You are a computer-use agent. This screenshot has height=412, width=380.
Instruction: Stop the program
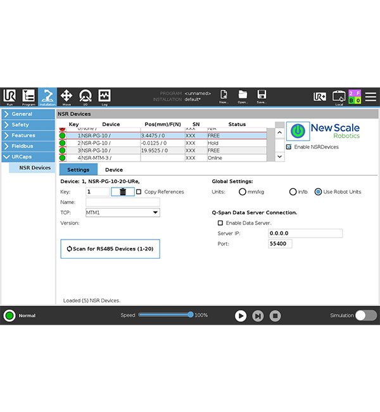275,316
